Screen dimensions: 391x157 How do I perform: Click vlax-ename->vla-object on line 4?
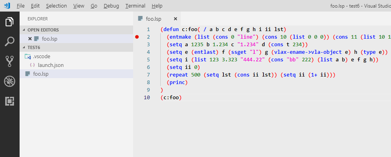point(308,52)
